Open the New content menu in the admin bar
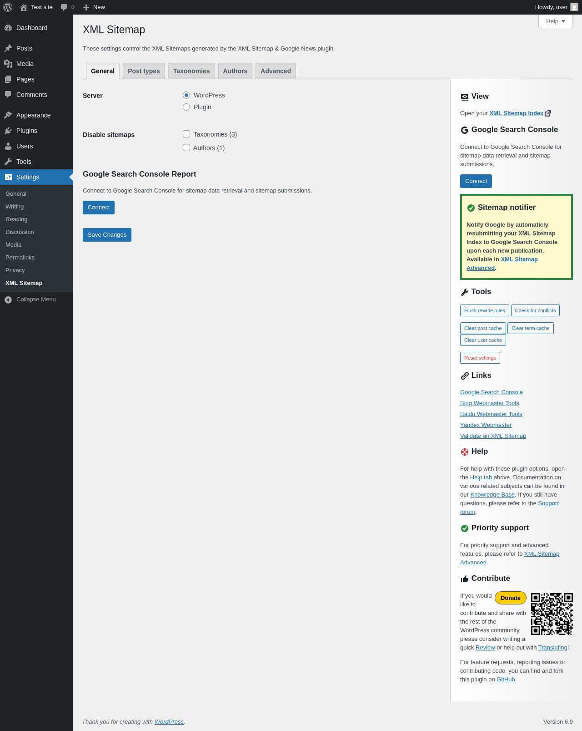582x731 pixels. pyautogui.click(x=94, y=7)
